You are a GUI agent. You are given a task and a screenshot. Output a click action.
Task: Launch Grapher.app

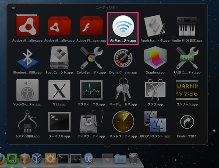155,58
